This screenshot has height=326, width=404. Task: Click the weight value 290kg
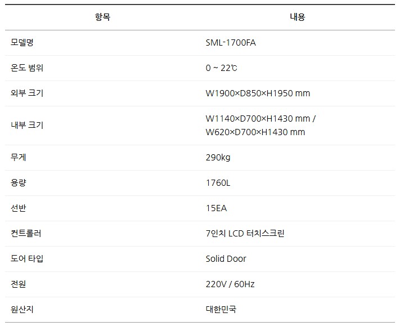coord(218,158)
